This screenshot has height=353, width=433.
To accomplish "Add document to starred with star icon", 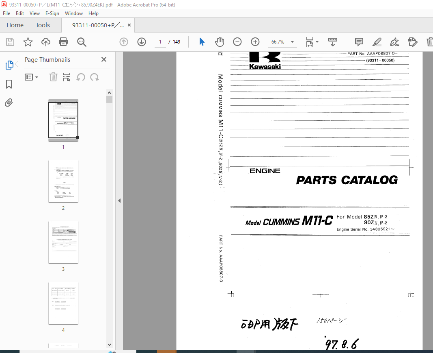I will (x=28, y=42).
